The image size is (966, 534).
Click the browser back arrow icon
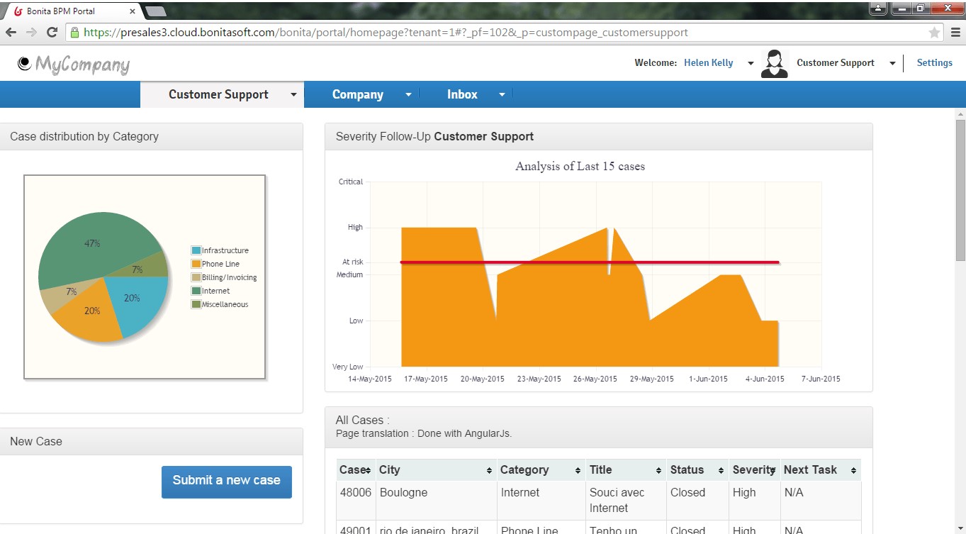[x=11, y=33]
